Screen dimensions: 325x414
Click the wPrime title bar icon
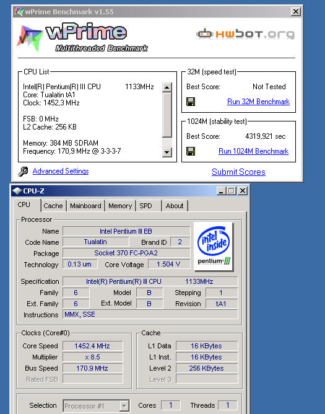[x=19, y=12]
